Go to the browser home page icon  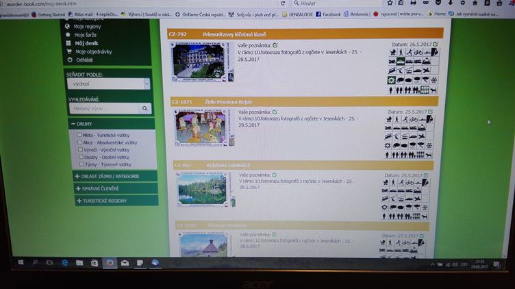pos(475,3)
